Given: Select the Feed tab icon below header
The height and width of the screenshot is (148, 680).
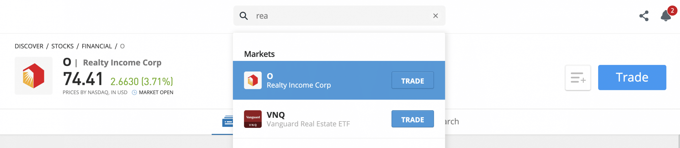Looking at the screenshot, I should coord(228,121).
